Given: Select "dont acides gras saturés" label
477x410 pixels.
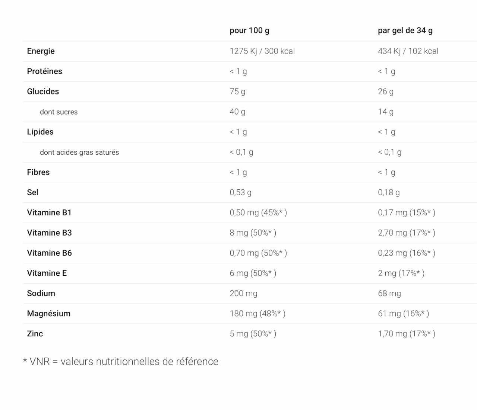Looking at the screenshot, I should pyautogui.click(x=79, y=152).
